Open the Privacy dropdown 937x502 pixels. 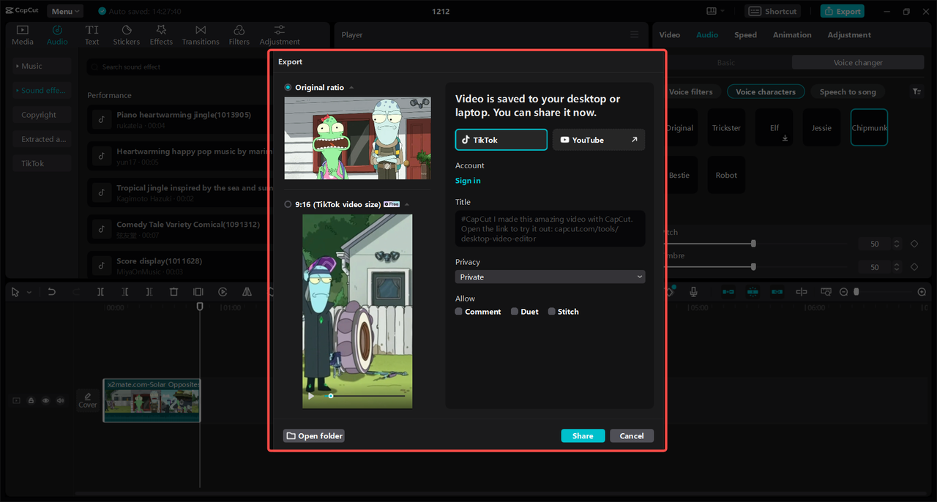(550, 277)
